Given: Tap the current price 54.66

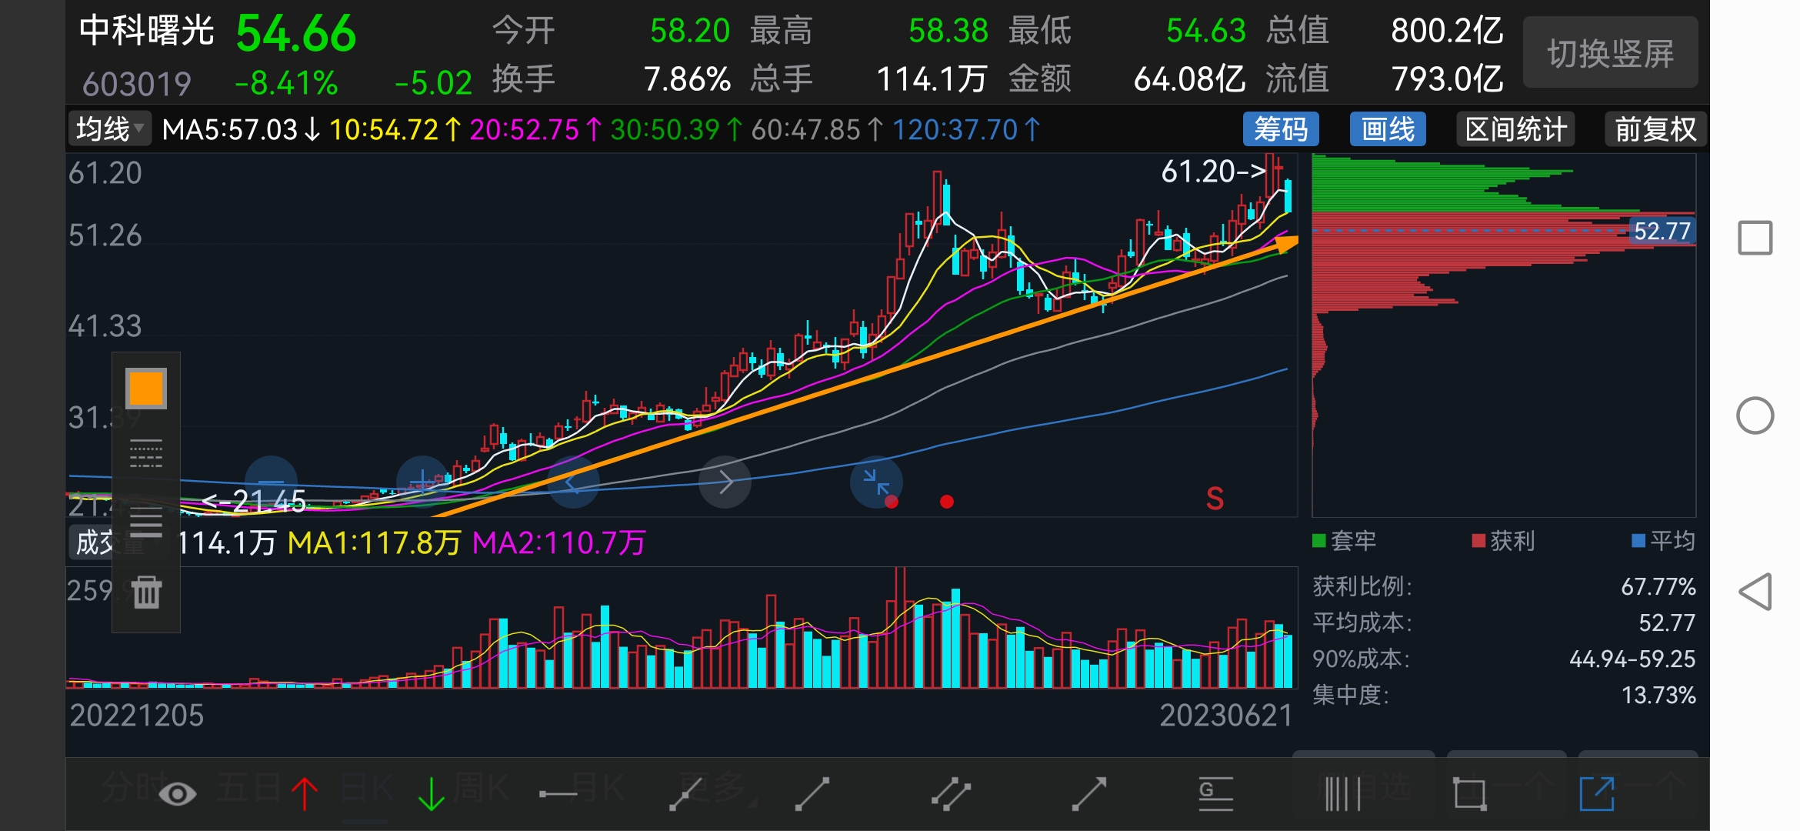Looking at the screenshot, I should coord(296,34).
